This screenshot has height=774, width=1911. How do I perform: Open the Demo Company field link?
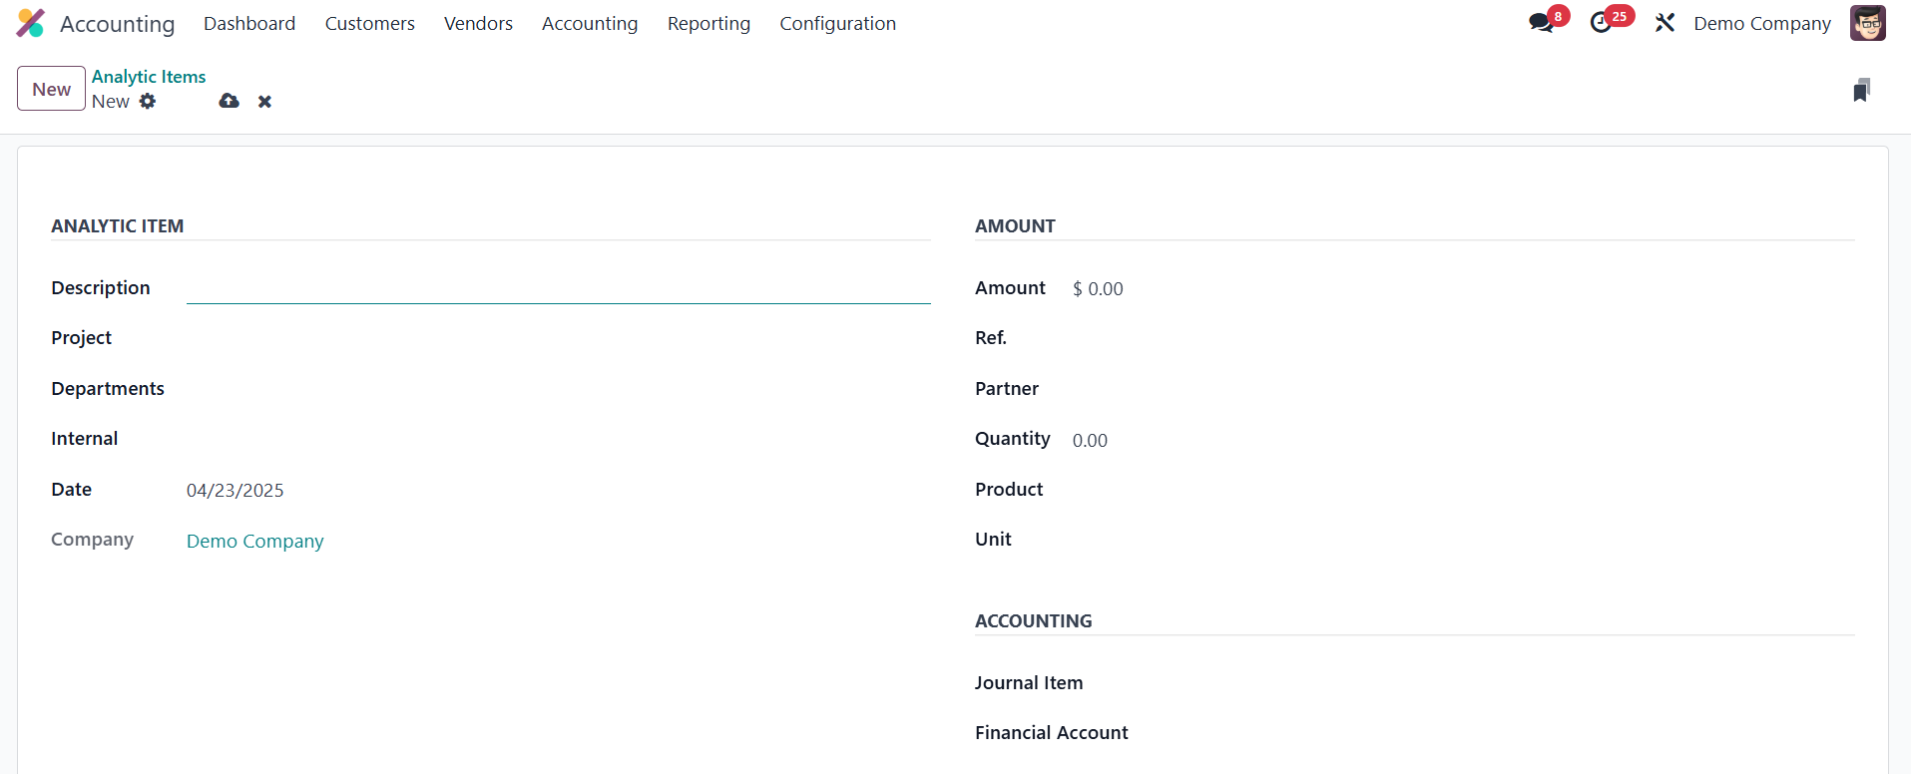point(254,541)
